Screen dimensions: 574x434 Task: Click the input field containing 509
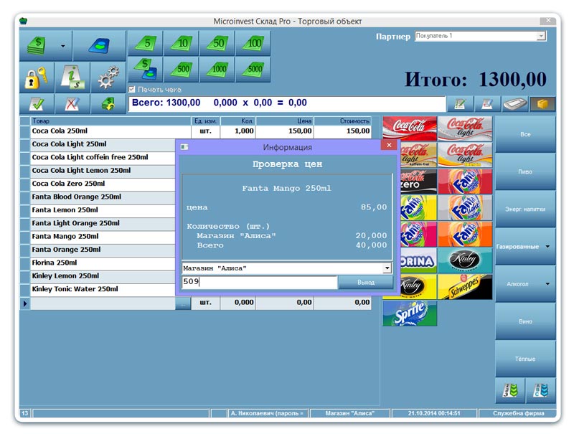click(x=258, y=283)
